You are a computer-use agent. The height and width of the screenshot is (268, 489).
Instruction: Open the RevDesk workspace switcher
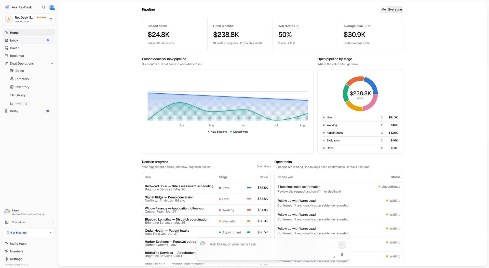click(29, 19)
